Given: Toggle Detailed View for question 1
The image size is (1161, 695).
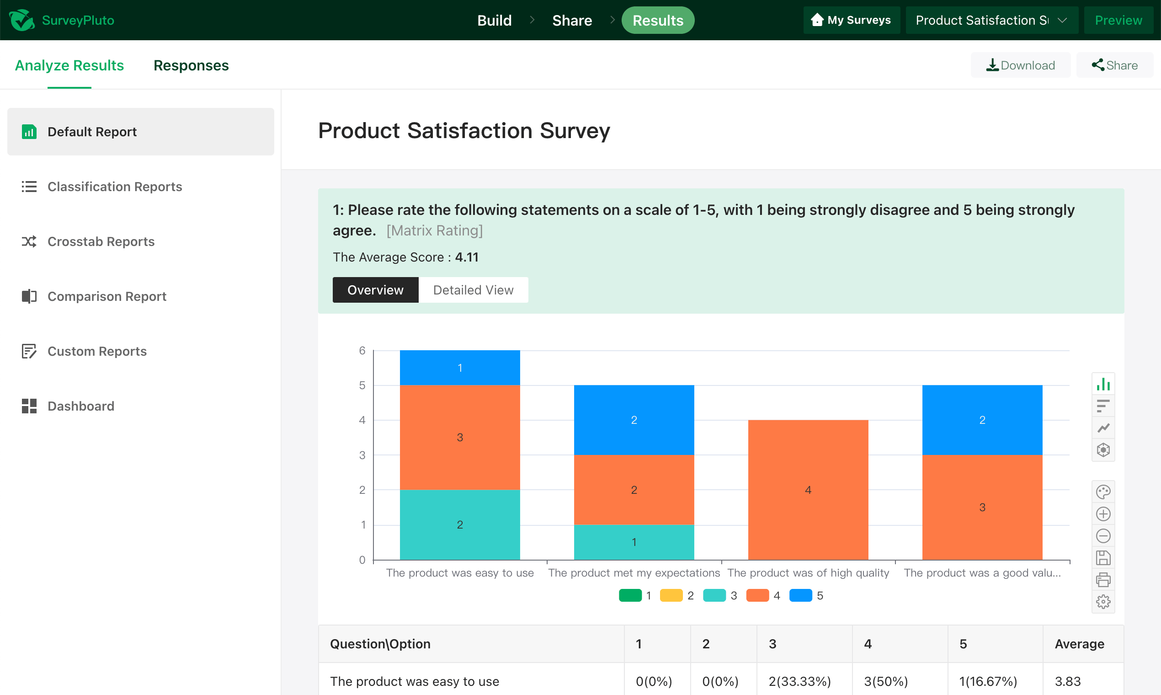Looking at the screenshot, I should click(x=473, y=290).
